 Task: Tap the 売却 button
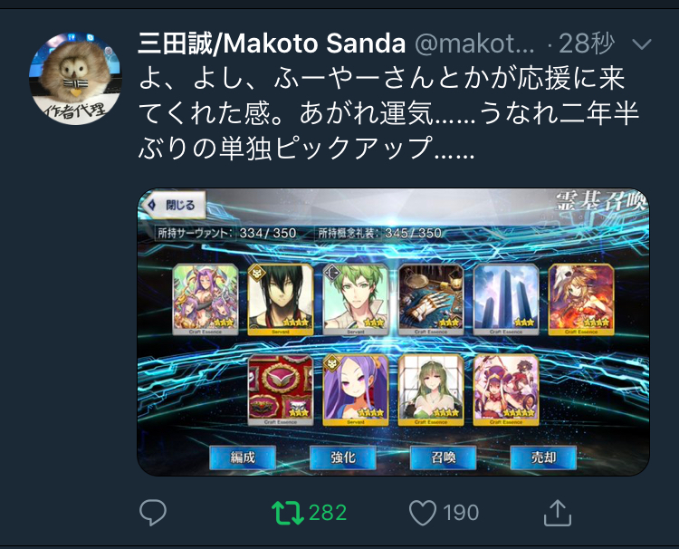click(x=543, y=457)
